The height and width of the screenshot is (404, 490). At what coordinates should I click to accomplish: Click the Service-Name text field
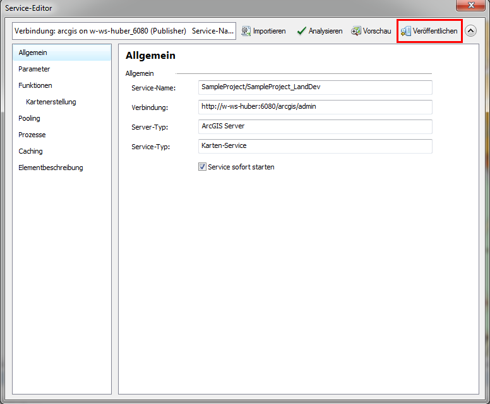(314, 87)
